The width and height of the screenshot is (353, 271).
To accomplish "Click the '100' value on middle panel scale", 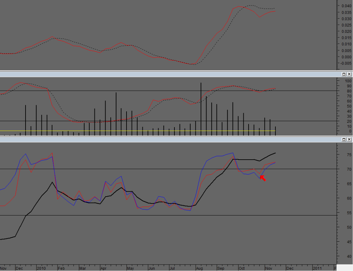I will tap(348, 81).
